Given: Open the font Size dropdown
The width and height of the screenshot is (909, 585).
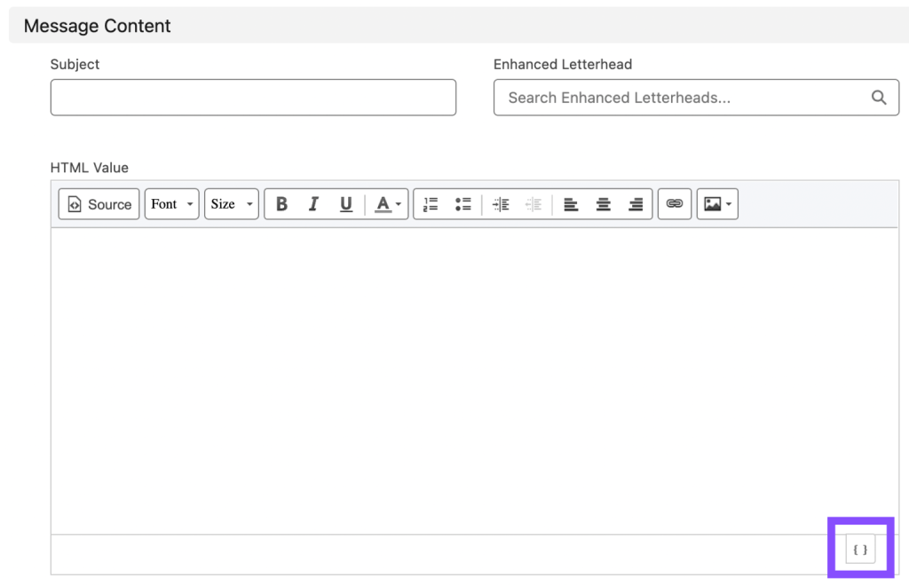Looking at the screenshot, I should coord(231,203).
